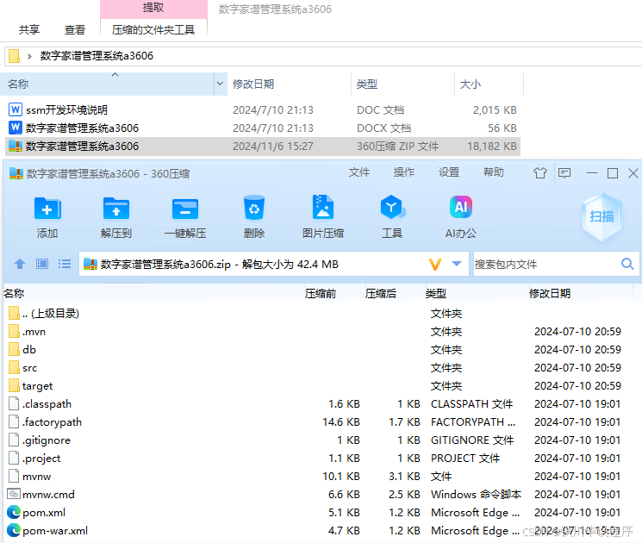The width and height of the screenshot is (642, 543).
Task: Sort by 压缩后 column header
Action: coord(380,294)
